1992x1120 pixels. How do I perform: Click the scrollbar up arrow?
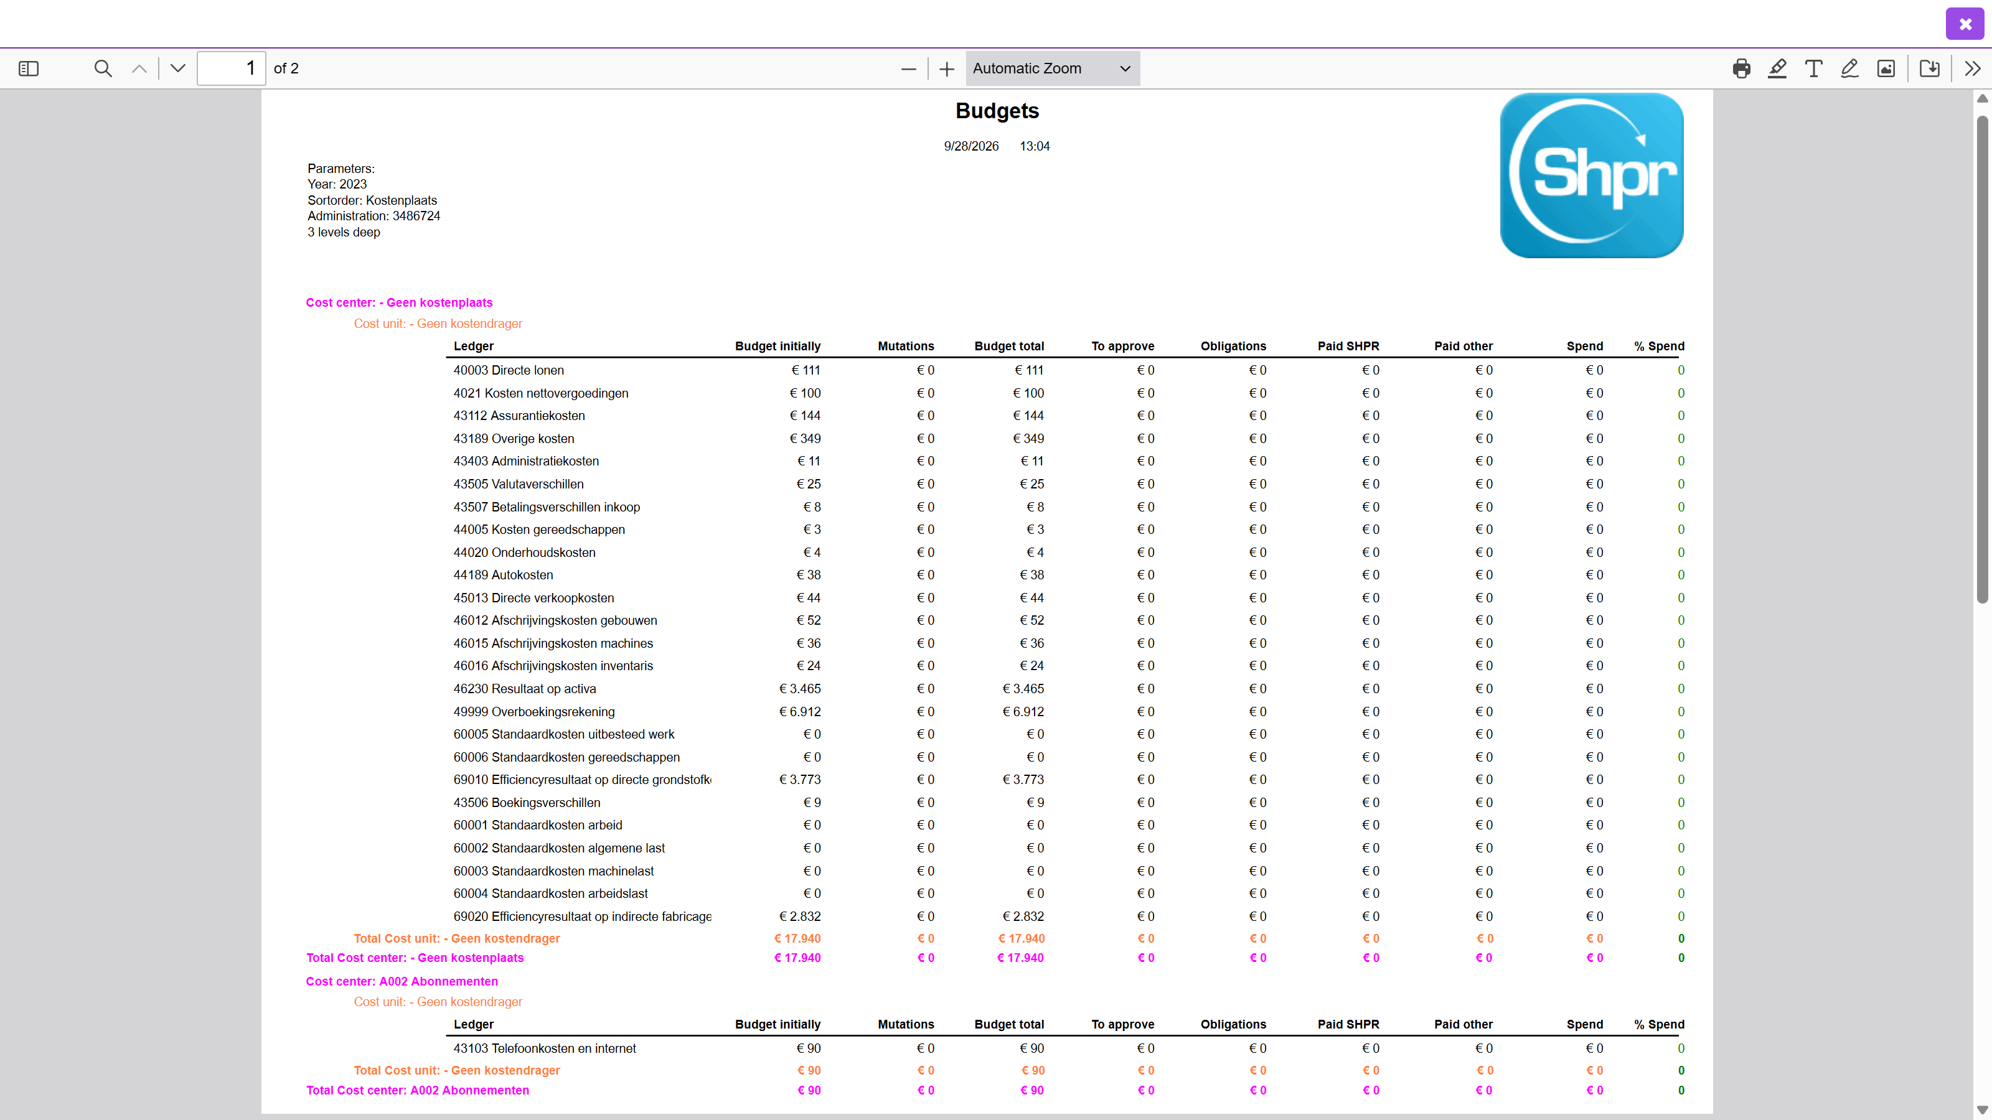click(1982, 98)
